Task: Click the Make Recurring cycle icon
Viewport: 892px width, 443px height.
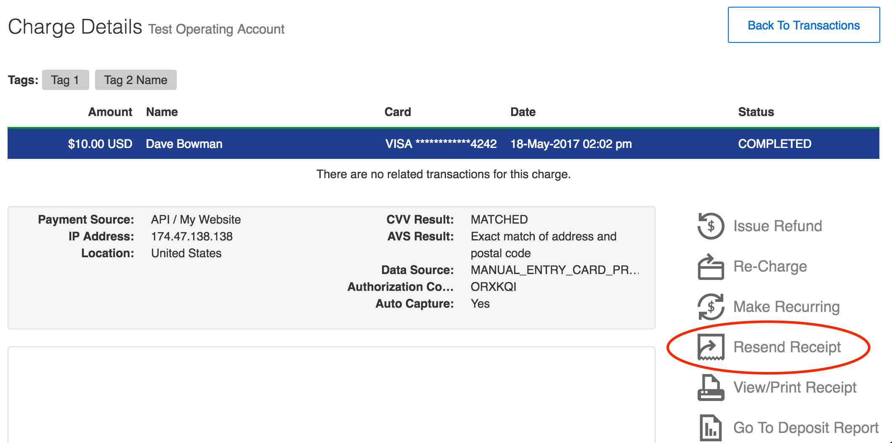Action: pyautogui.click(x=711, y=307)
